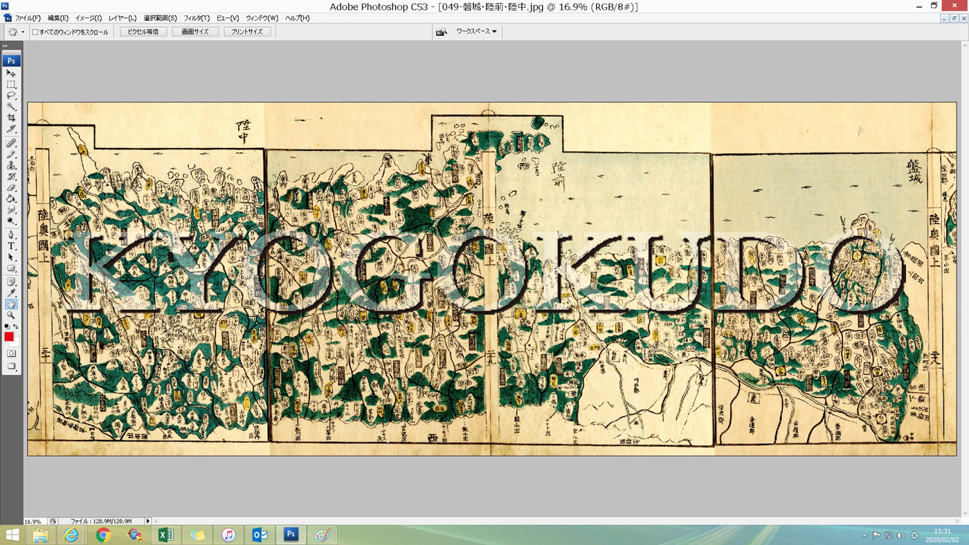Click the status bar clock icon
Screen dimensions: 969x545
[53, 521]
